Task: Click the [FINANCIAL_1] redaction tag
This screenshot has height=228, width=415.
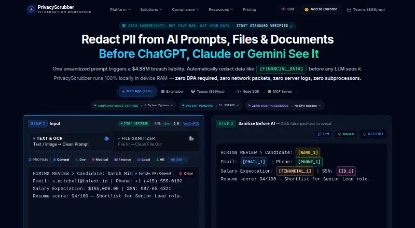Action: coord(295,171)
